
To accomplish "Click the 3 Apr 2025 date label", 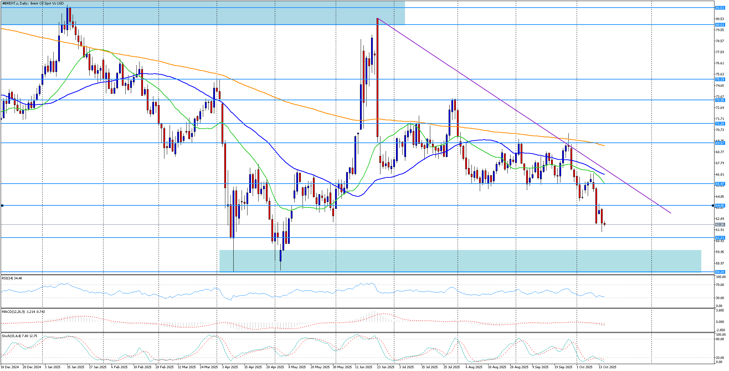I will click(x=229, y=367).
